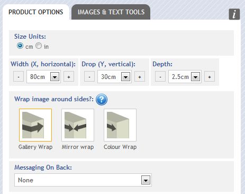Decrease Depth with the minus button
This screenshot has width=245, height=194.
[x=160, y=76]
